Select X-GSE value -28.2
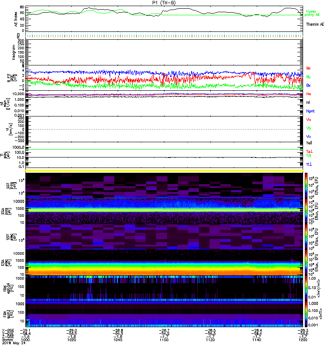The height and width of the screenshot is (349, 328). click(303, 330)
